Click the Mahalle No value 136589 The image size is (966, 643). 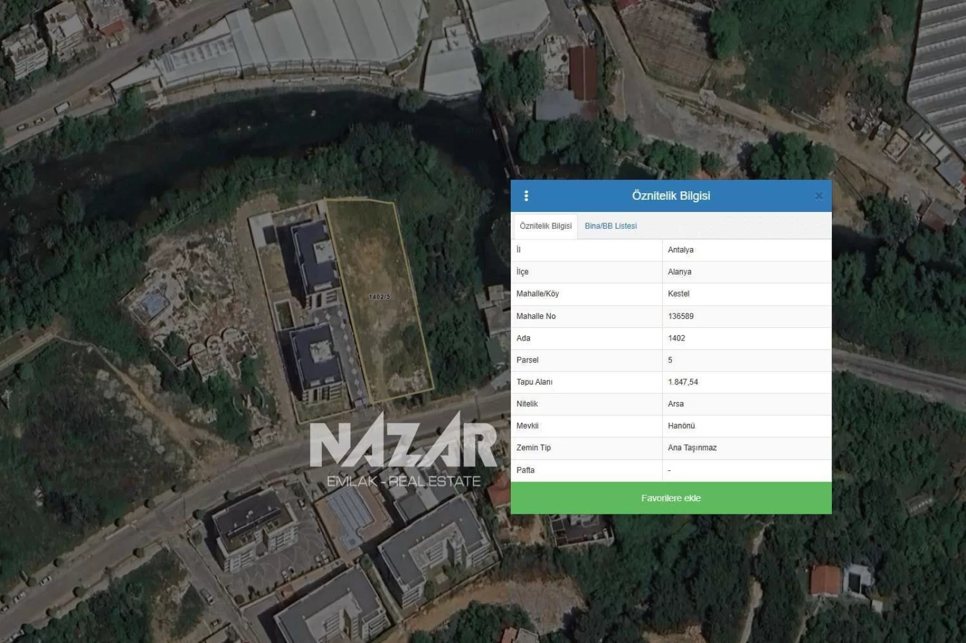point(680,316)
